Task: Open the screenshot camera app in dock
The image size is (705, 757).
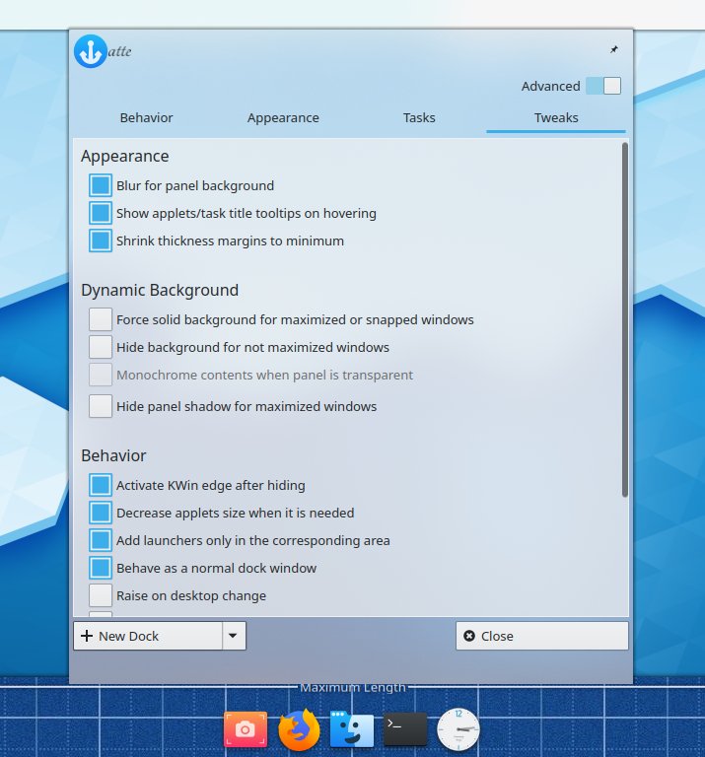Action: [246, 729]
